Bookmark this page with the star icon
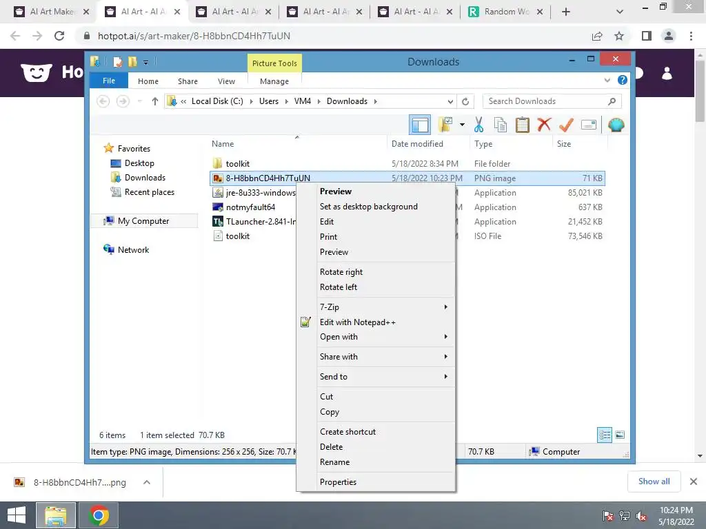The image size is (706, 529). click(619, 36)
